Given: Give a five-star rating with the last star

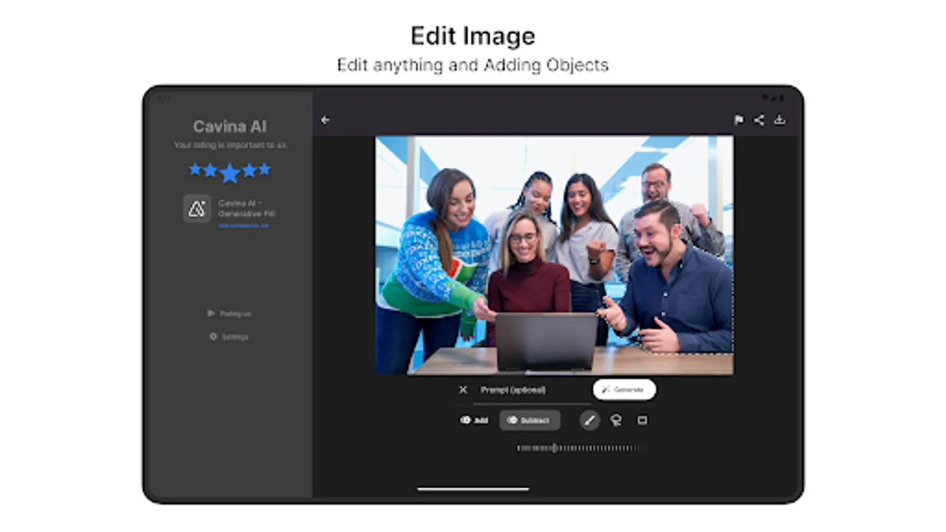Looking at the screenshot, I should coord(264,170).
